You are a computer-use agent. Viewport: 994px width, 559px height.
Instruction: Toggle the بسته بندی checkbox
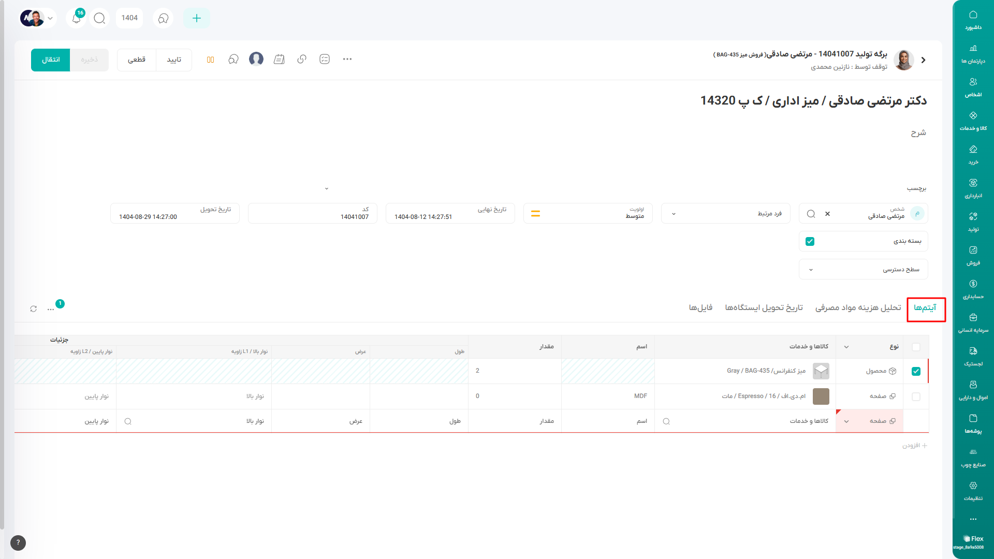tap(810, 241)
